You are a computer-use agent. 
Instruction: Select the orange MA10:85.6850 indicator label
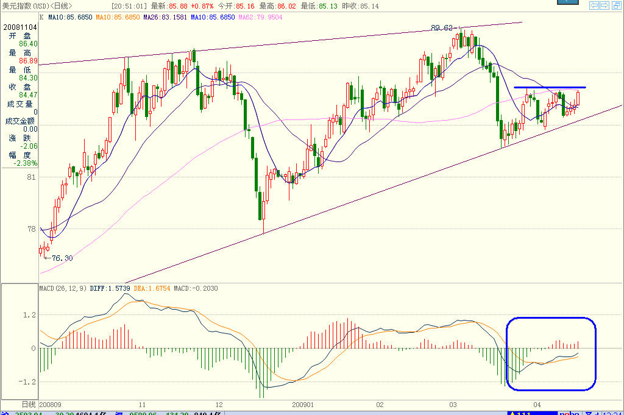(118, 17)
